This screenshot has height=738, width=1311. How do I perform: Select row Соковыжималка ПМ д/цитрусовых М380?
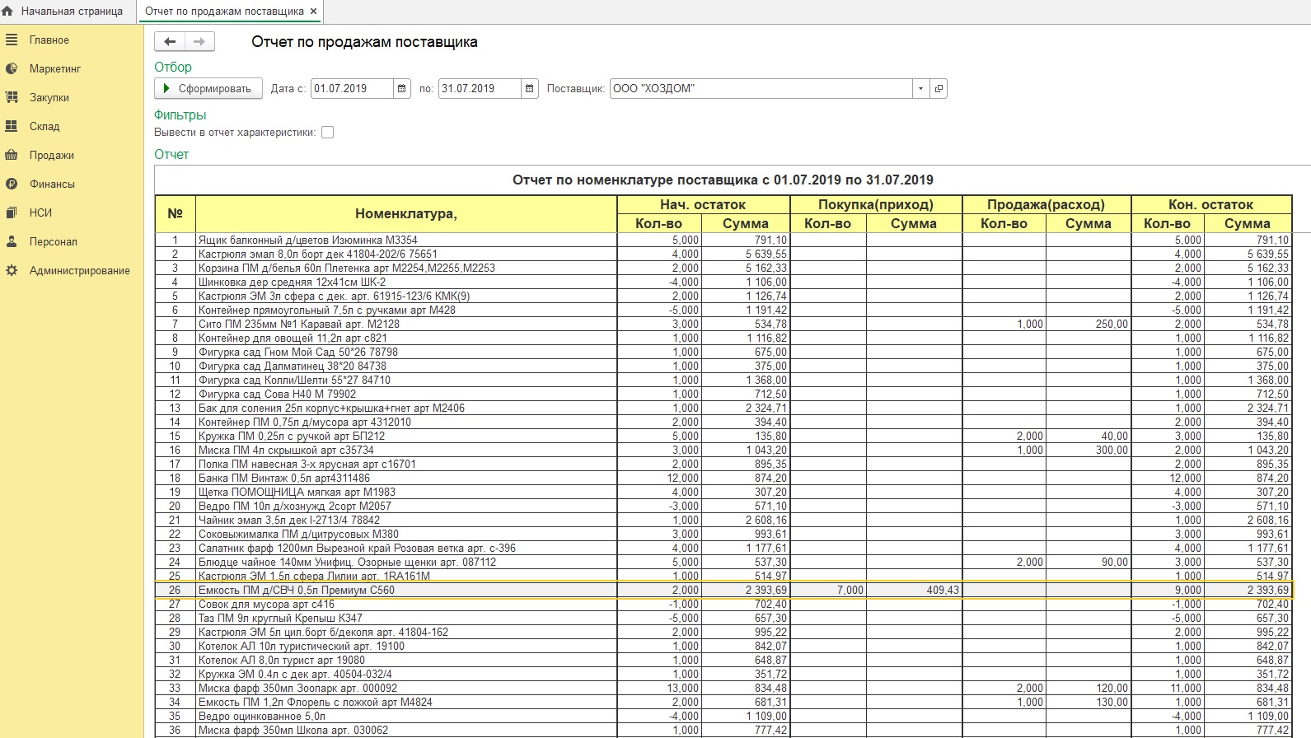coord(723,534)
